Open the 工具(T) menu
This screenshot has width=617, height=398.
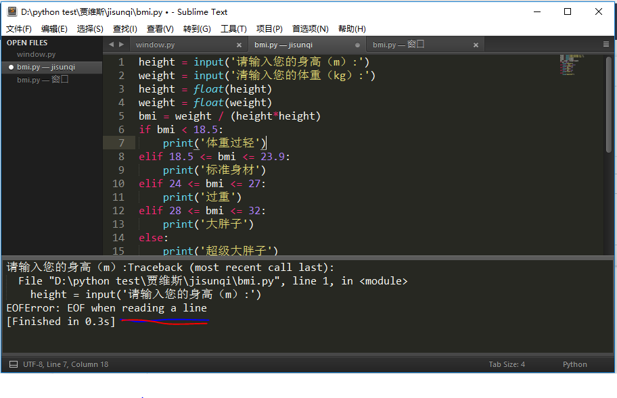click(x=233, y=29)
